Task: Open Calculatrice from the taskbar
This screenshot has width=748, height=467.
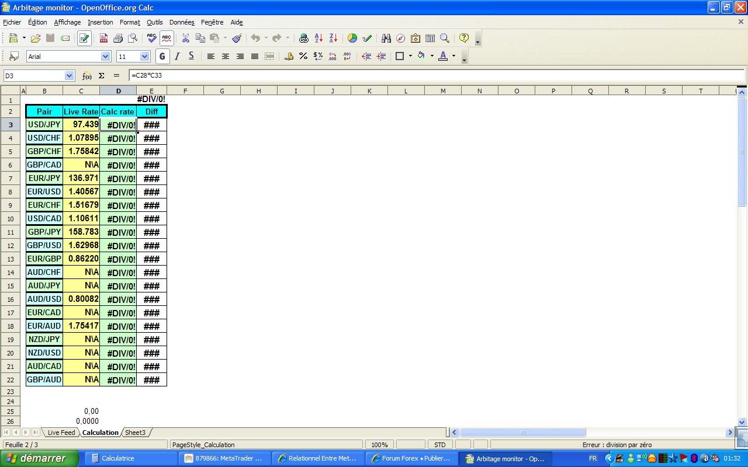Action: (x=117, y=458)
